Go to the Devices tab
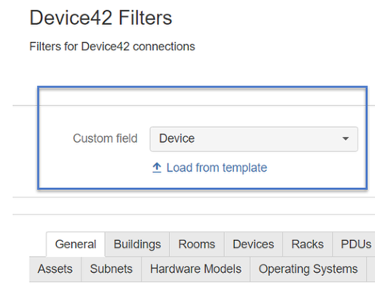 point(253,244)
